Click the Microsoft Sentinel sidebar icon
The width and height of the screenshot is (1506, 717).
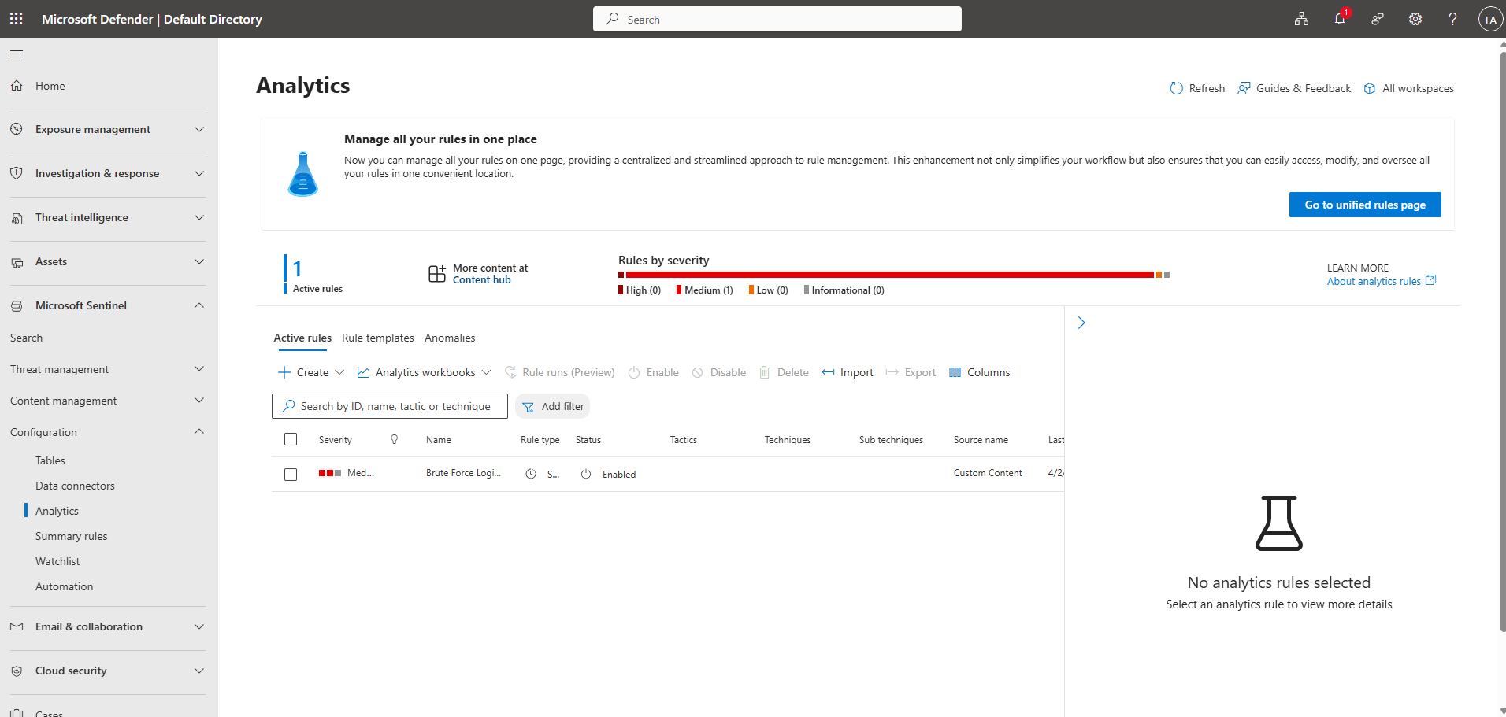click(x=17, y=305)
